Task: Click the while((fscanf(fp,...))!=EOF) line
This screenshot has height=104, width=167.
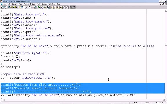Action: pyautogui.click(x=68, y=95)
